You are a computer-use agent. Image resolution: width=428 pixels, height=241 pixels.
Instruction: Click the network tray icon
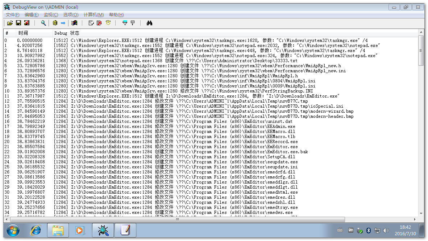377,231
